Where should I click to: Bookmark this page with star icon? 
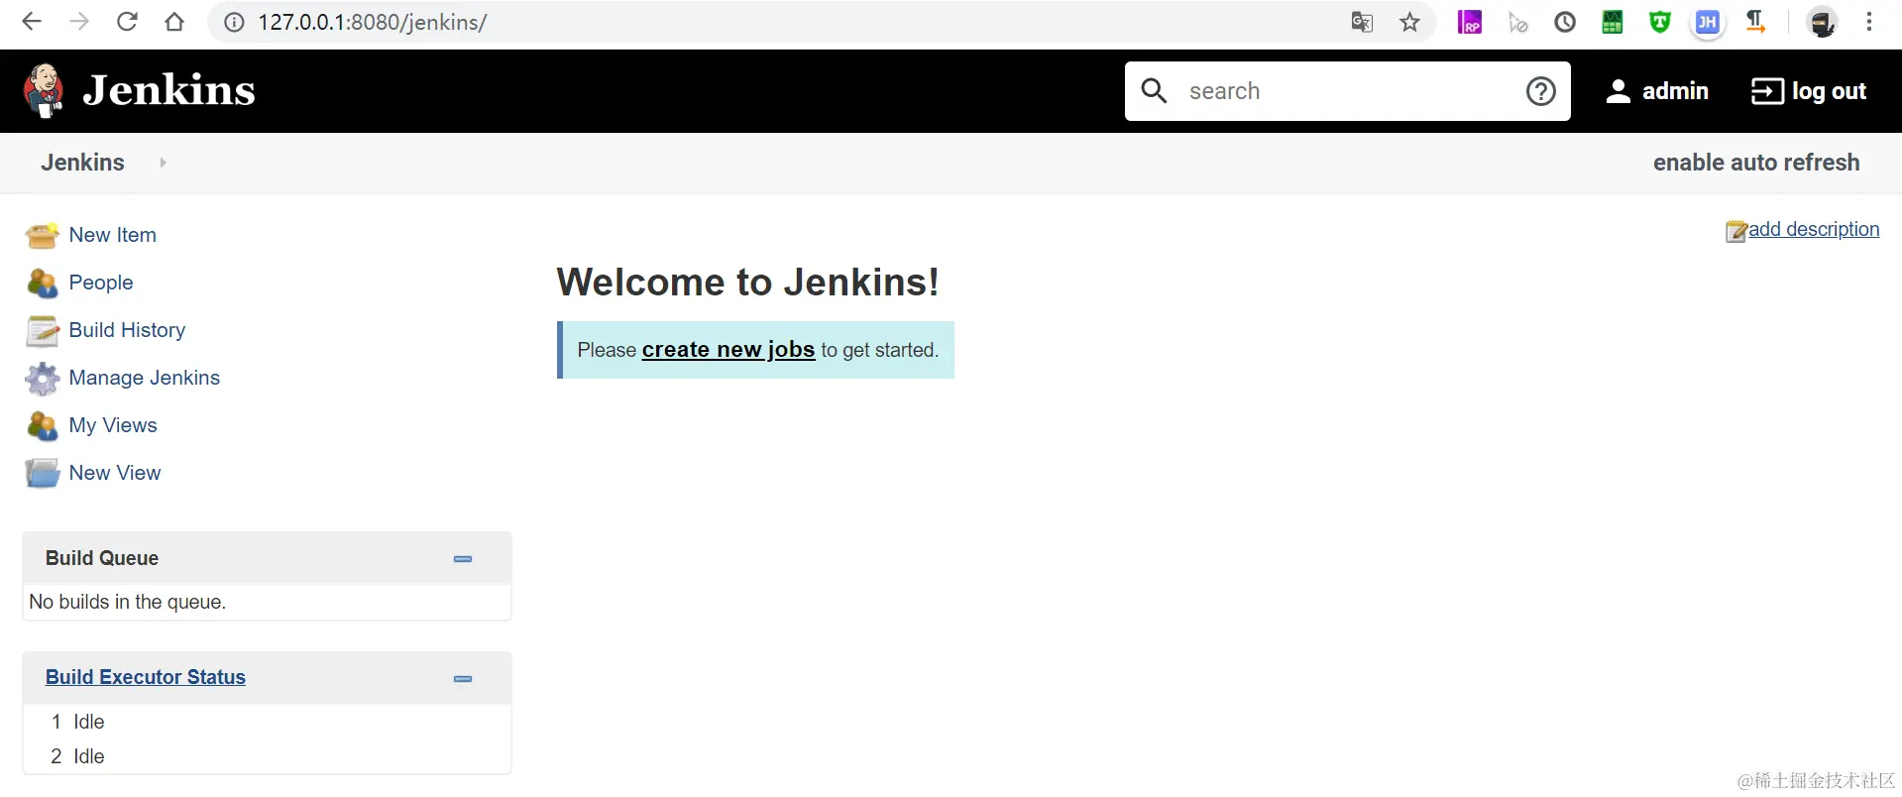[x=1409, y=23]
